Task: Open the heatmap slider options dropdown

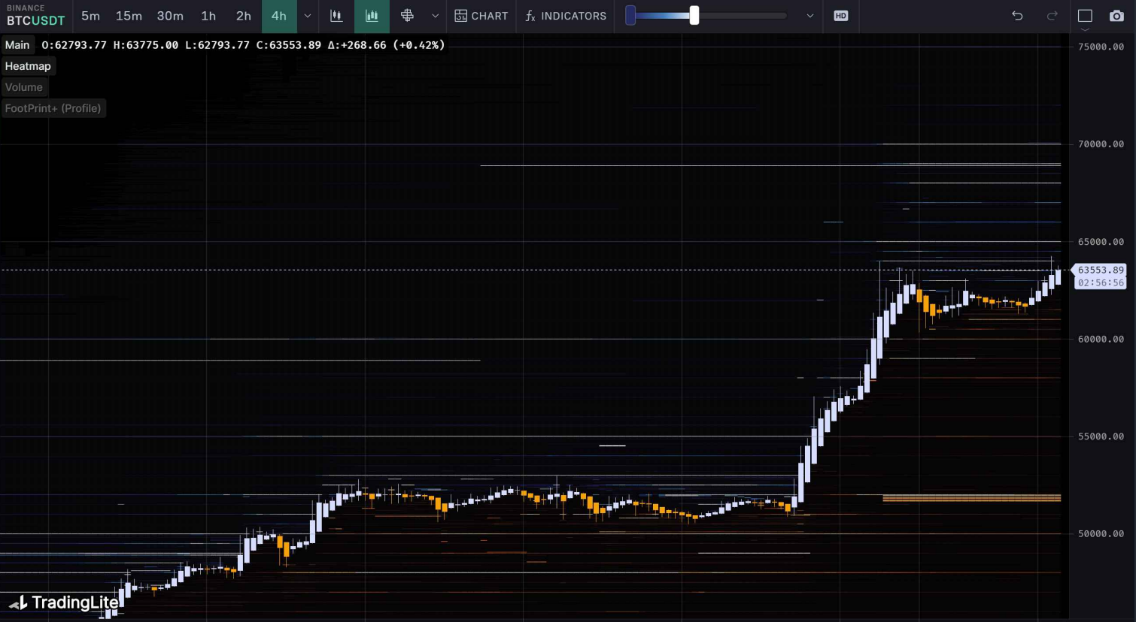Action: click(x=809, y=16)
